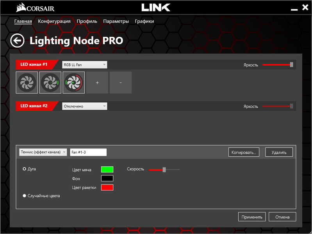Click the Копировать... button
Viewport: 312px width, 234px height.
point(244,152)
